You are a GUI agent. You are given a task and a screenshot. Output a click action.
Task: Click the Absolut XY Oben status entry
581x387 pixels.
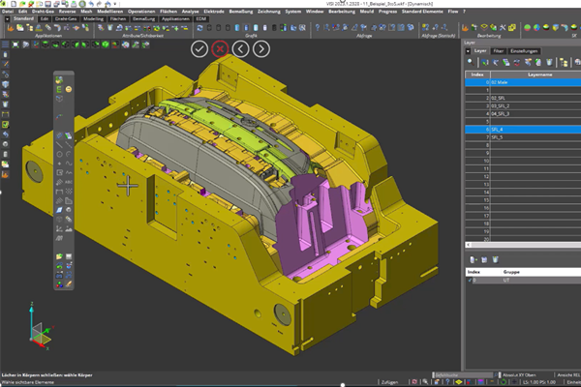[519, 375]
